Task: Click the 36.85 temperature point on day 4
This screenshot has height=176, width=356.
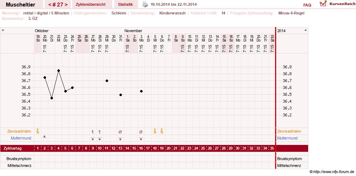Action: tap(58, 70)
